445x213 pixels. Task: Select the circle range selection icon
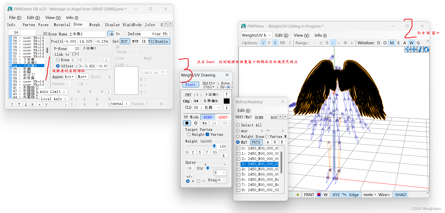(x=333, y=43)
